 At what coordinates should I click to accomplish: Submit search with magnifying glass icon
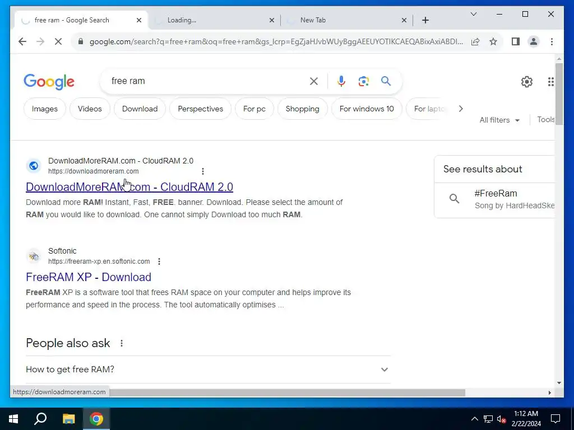(x=386, y=81)
